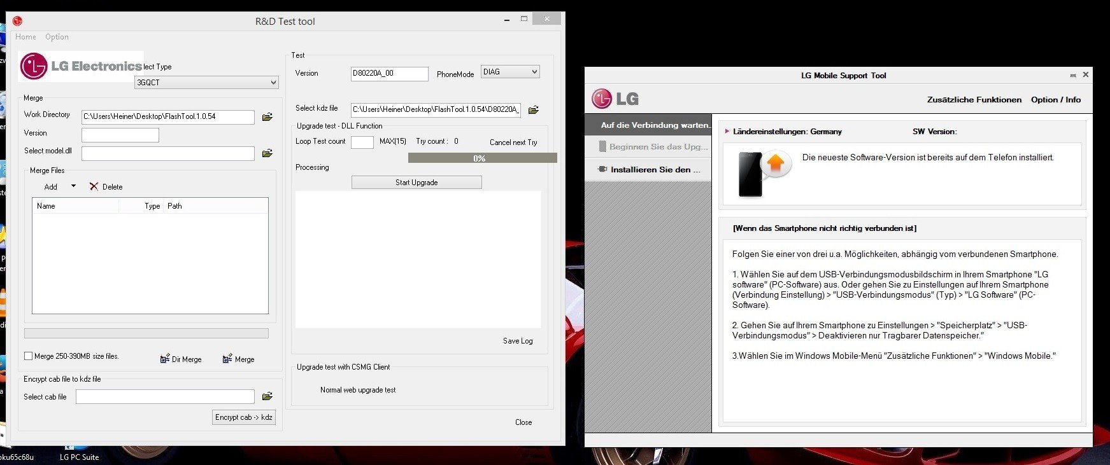The width and height of the screenshot is (1110, 465).
Task: Click the Merge Version input field
Action: (120, 135)
